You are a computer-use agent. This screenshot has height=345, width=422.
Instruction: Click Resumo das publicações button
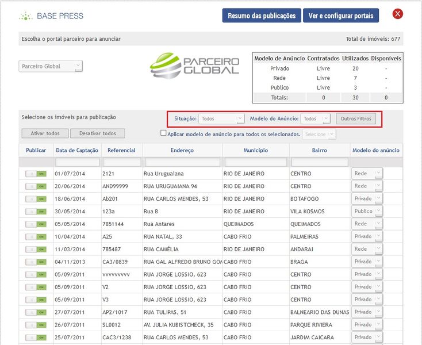coord(262,16)
